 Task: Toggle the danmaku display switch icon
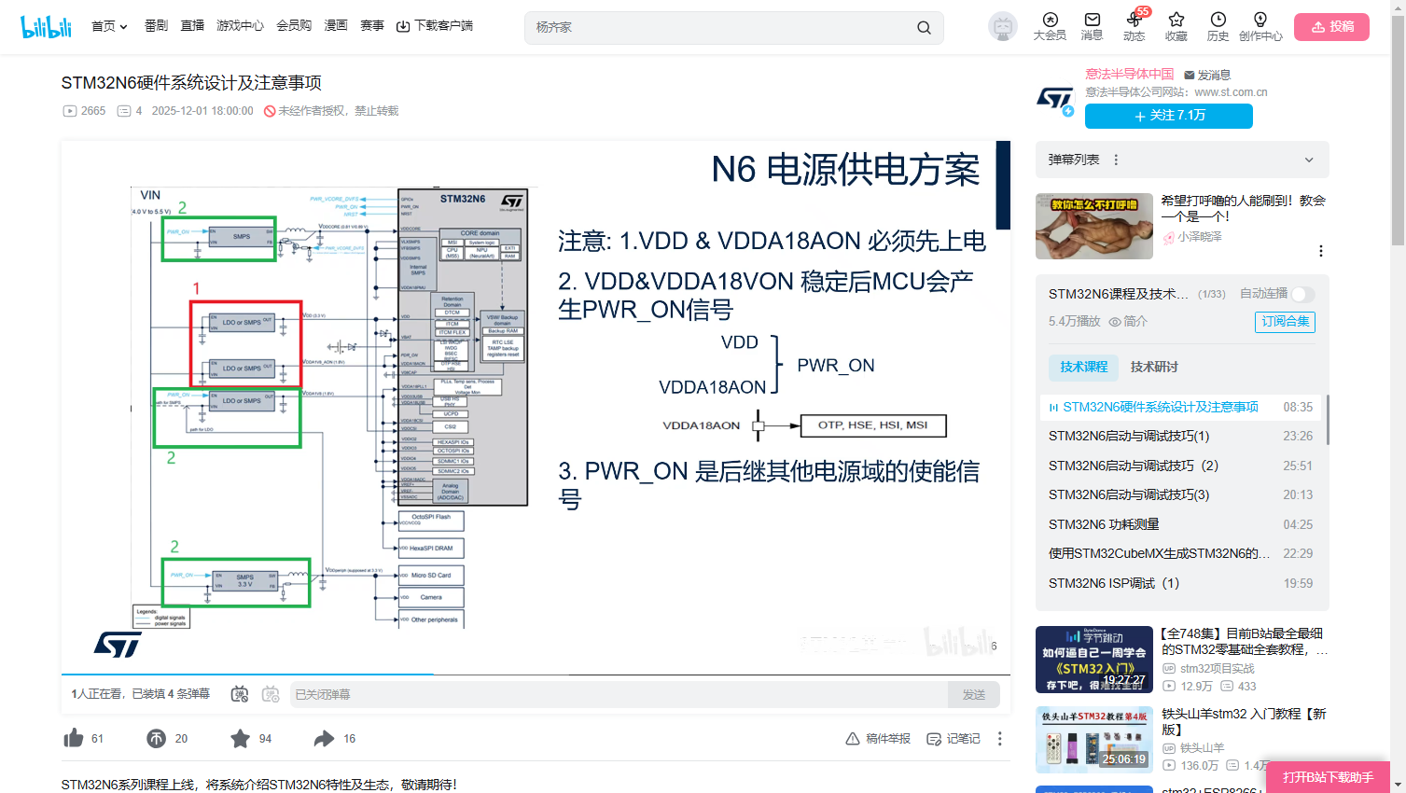point(240,694)
